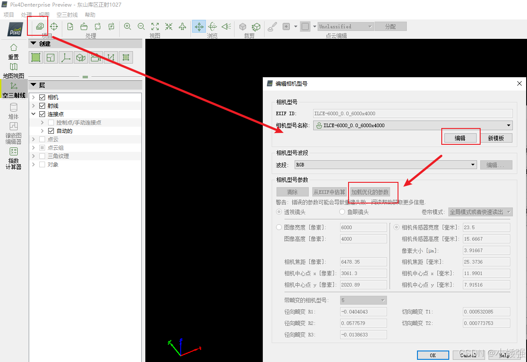The image size is (527, 362).
Task: Create a new processing area
Action: pyautogui.click(x=36, y=57)
